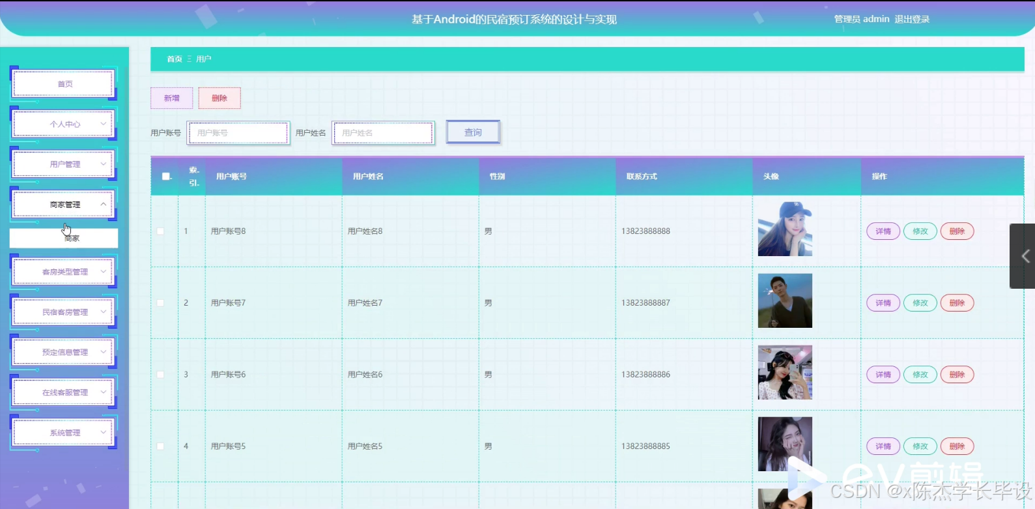The image size is (1035, 509).
Task: Click the collapse arrow on right edge panel
Action: click(1025, 256)
